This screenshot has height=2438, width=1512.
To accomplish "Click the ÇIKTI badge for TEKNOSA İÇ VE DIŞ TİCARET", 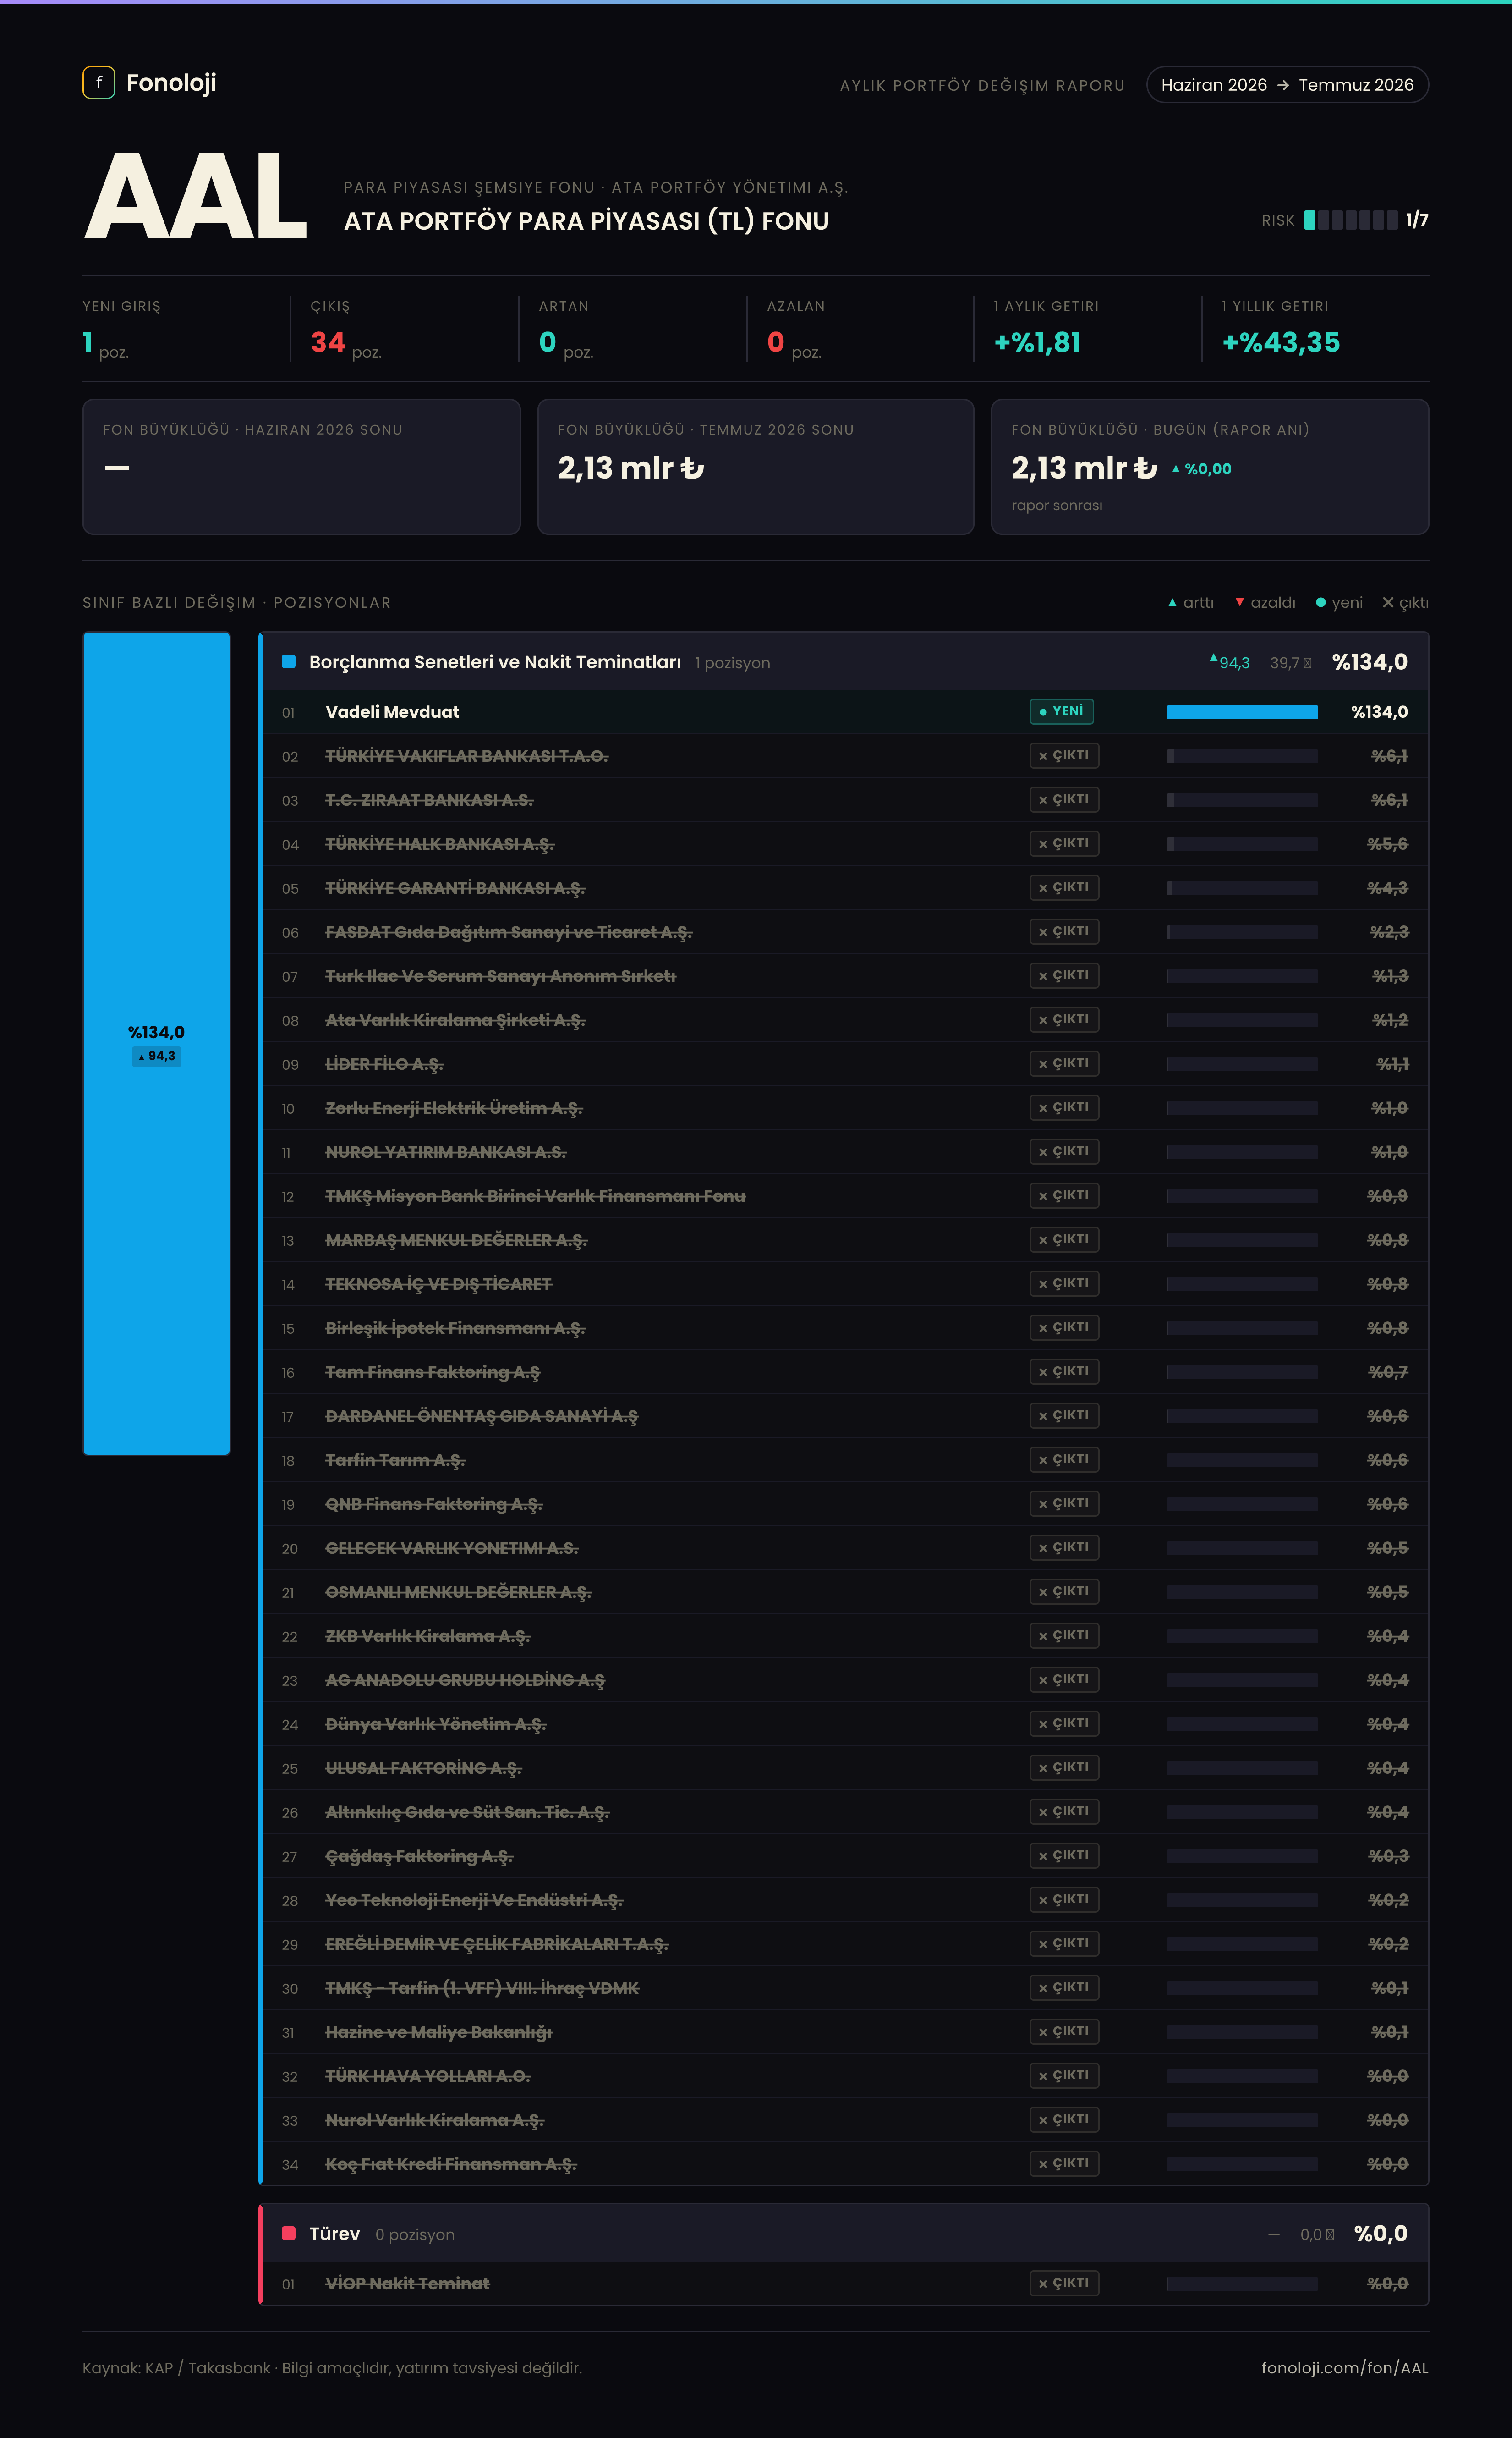I will click(x=1064, y=1283).
